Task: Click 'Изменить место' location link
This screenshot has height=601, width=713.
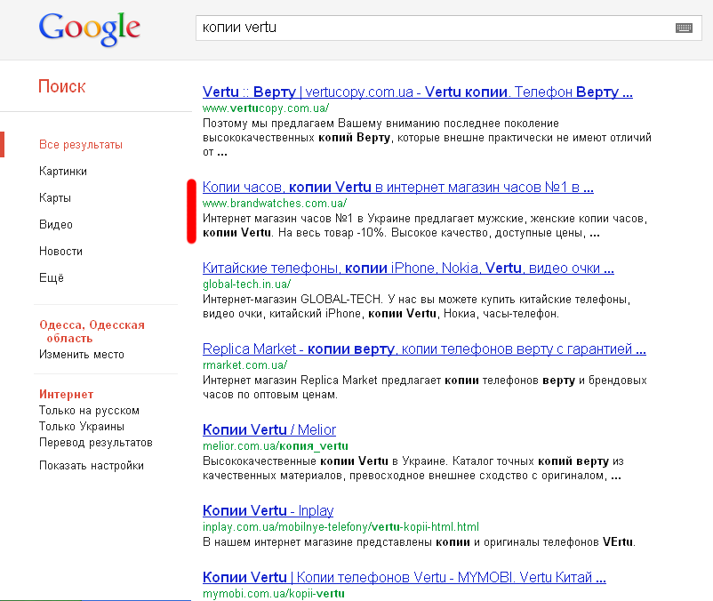Action: click(82, 355)
